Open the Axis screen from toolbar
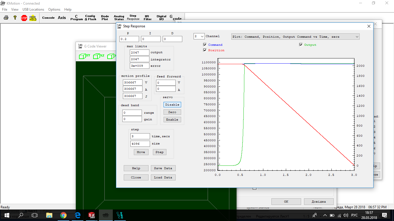Screen dimensions: 394x221 click(62, 18)
